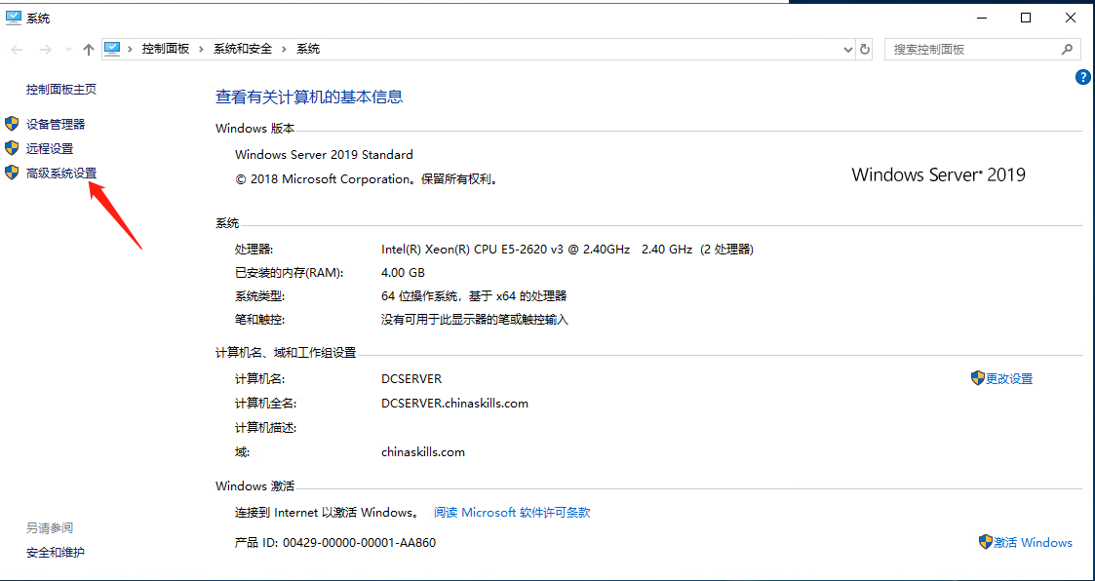Select 控制面板 in the address breadcrumb
Screen dimensions: 1095x581
[166, 49]
